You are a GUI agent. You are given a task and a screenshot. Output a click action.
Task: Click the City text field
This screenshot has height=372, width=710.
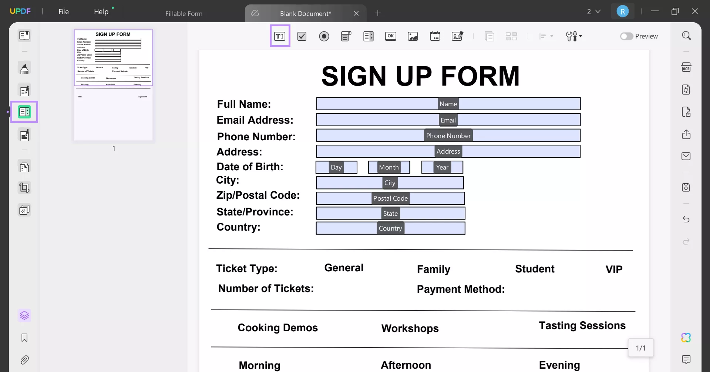[x=390, y=183]
